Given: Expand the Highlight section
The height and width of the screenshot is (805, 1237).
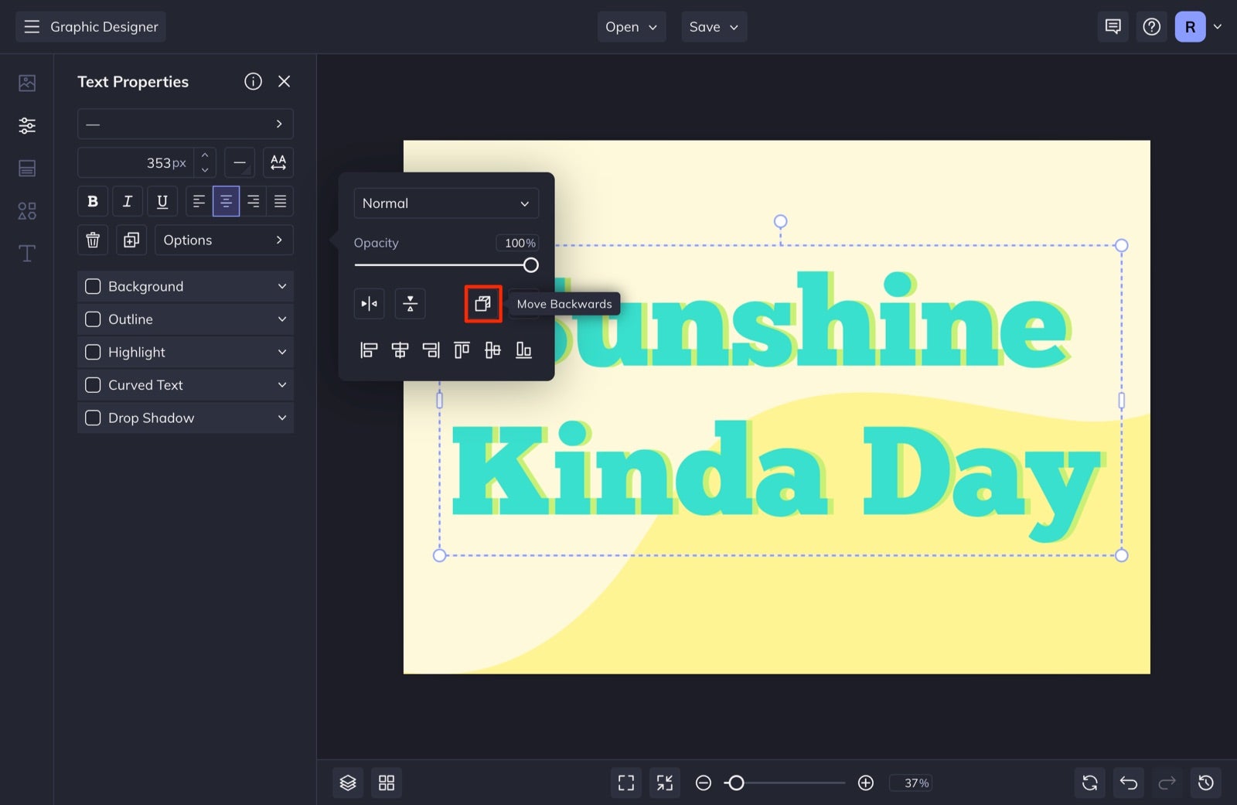Looking at the screenshot, I should (281, 352).
